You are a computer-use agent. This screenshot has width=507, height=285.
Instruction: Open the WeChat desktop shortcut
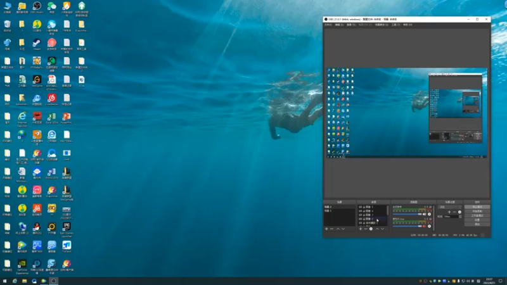[52, 7]
